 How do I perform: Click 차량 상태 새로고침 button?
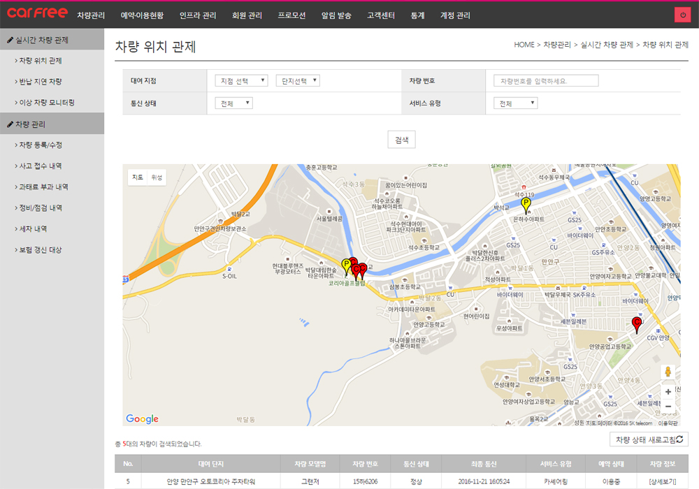coord(649,439)
